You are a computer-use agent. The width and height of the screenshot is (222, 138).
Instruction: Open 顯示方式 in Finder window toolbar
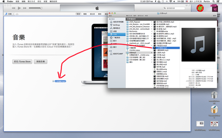pos(129,16)
